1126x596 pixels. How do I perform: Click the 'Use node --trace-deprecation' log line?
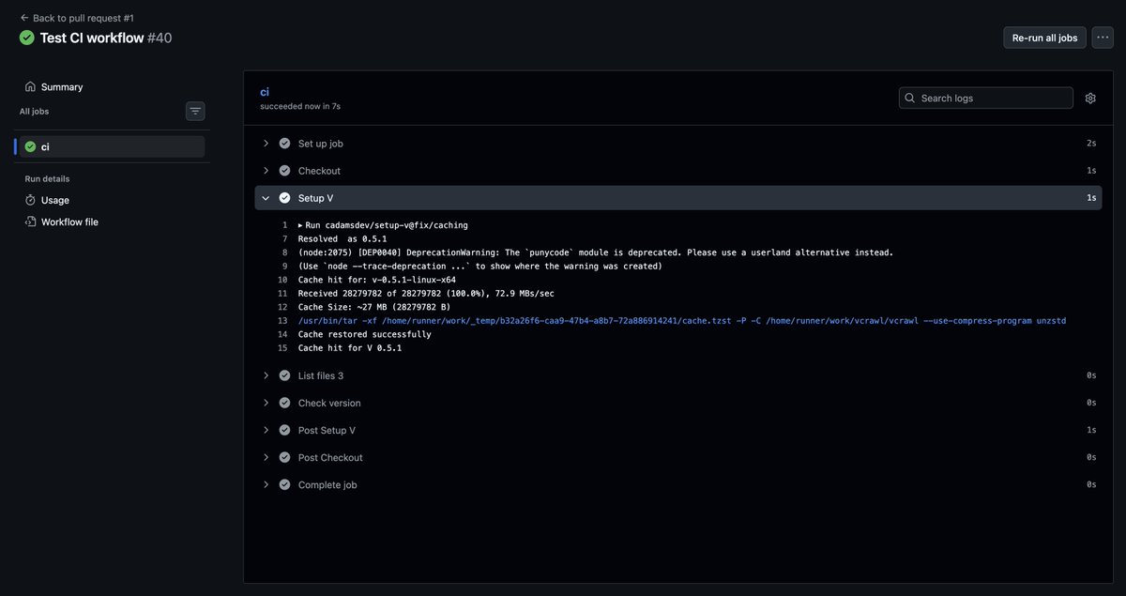click(x=480, y=267)
